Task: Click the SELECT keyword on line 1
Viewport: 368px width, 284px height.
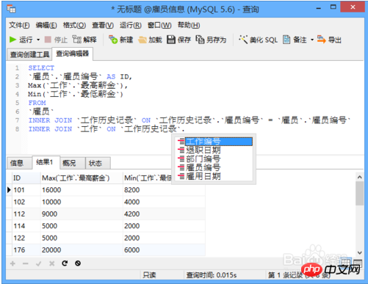Action: tap(41, 68)
